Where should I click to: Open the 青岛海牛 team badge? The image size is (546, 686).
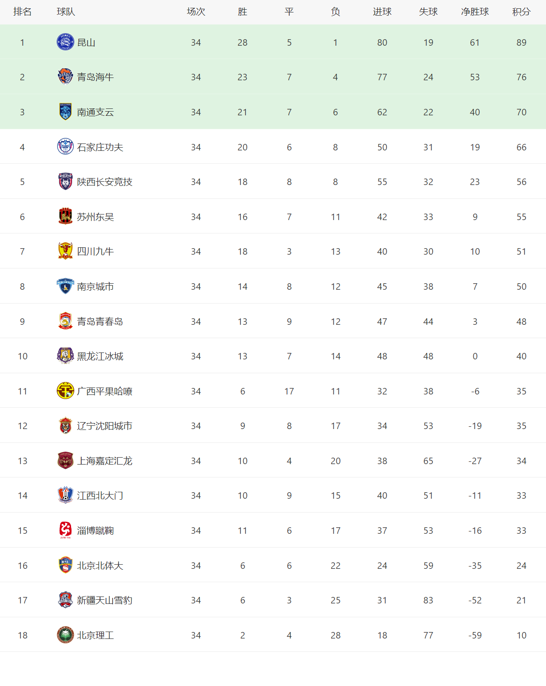pyautogui.click(x=65, y=77)
